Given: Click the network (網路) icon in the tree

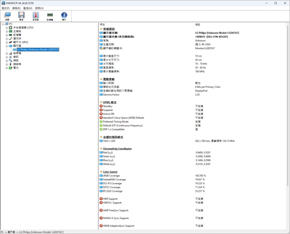Looking at the screenshot, I should coord(11,60).
